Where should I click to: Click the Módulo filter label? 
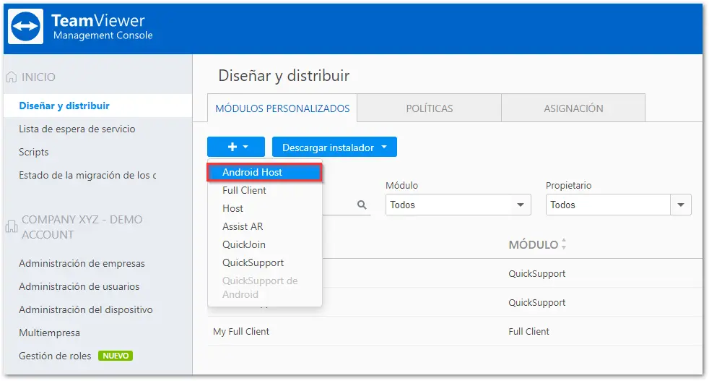coord(401,185)
